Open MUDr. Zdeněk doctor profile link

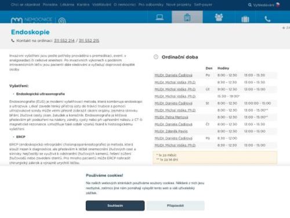171,131
